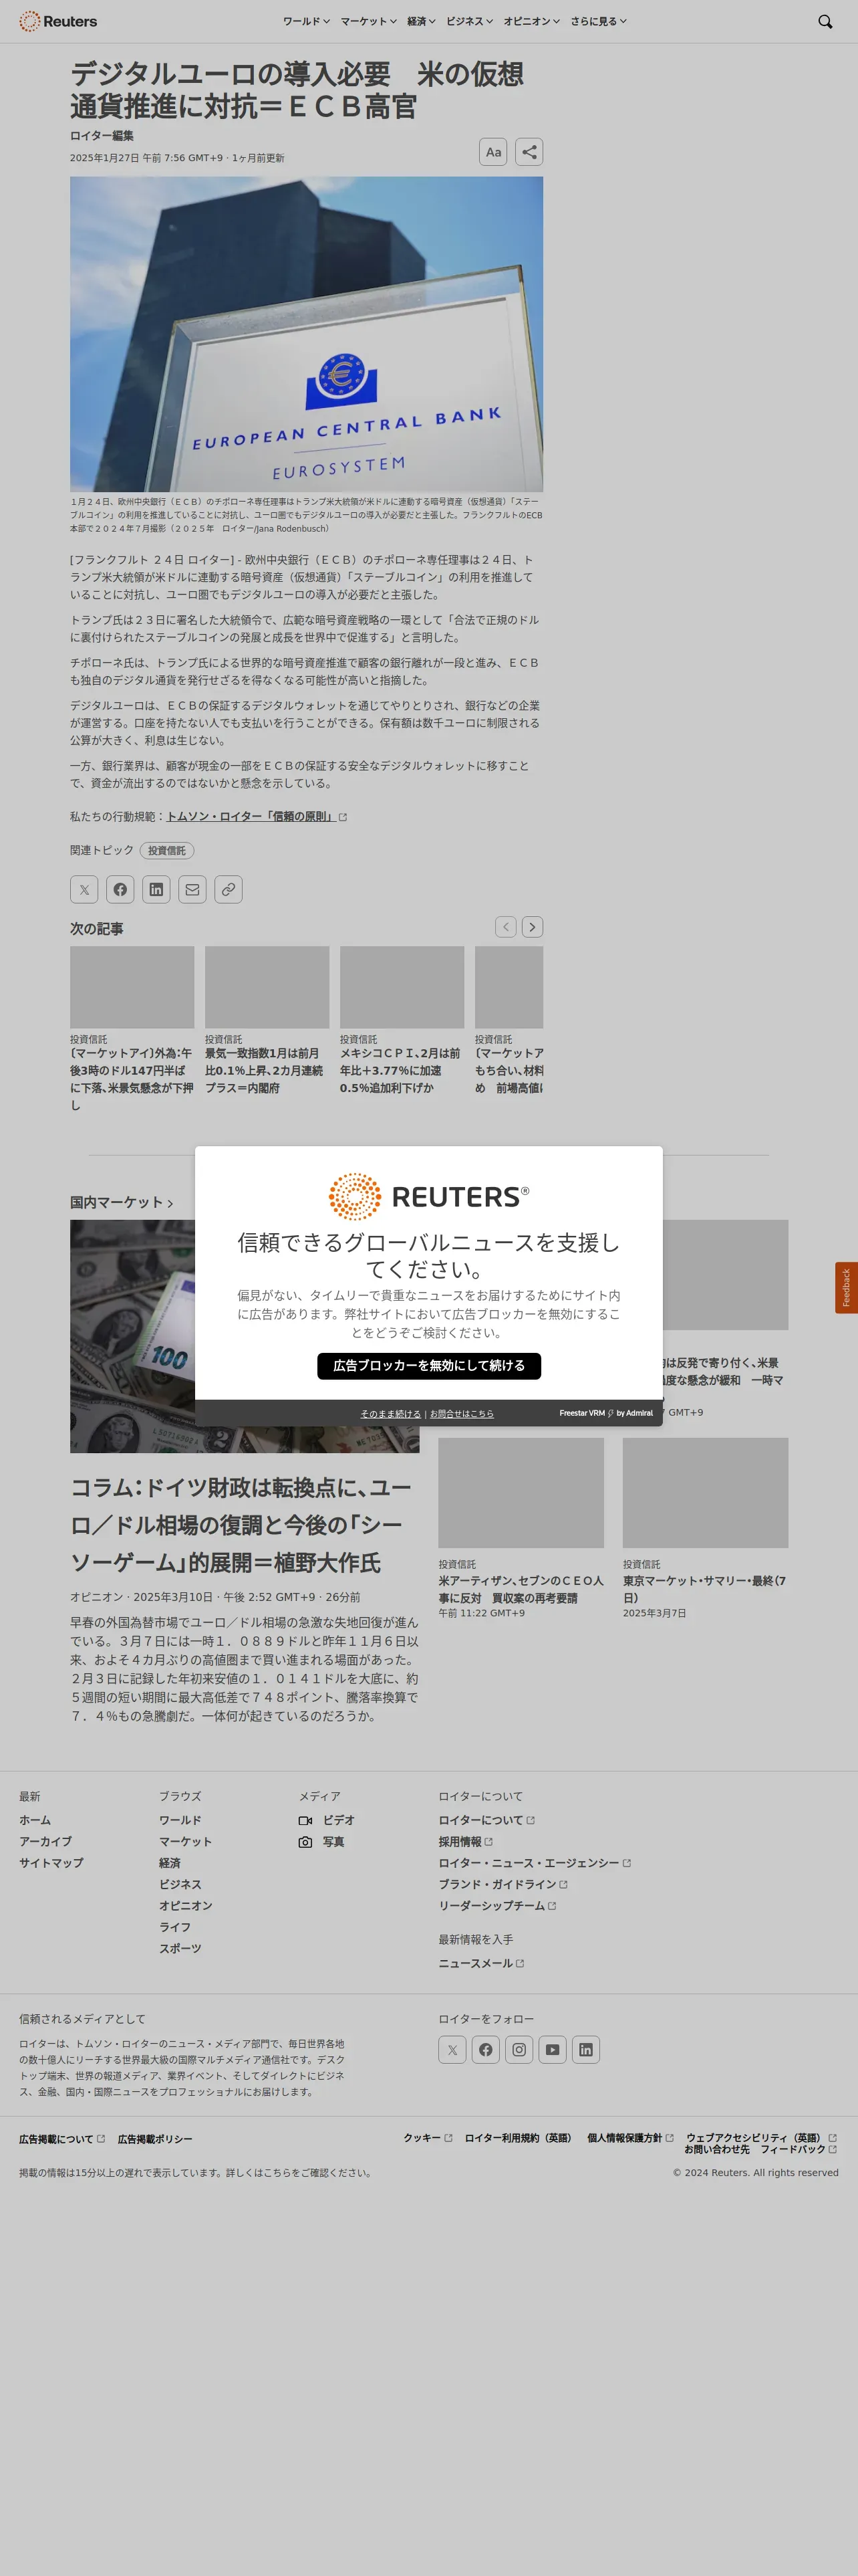Click そのまま続ける link in popup
Image resolution: width=858 pixels, height=2576 pixels.
click(390, 1413)
